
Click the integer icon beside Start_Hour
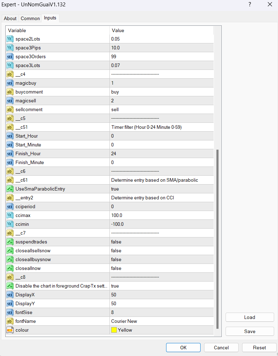click(x=10, y=136)
